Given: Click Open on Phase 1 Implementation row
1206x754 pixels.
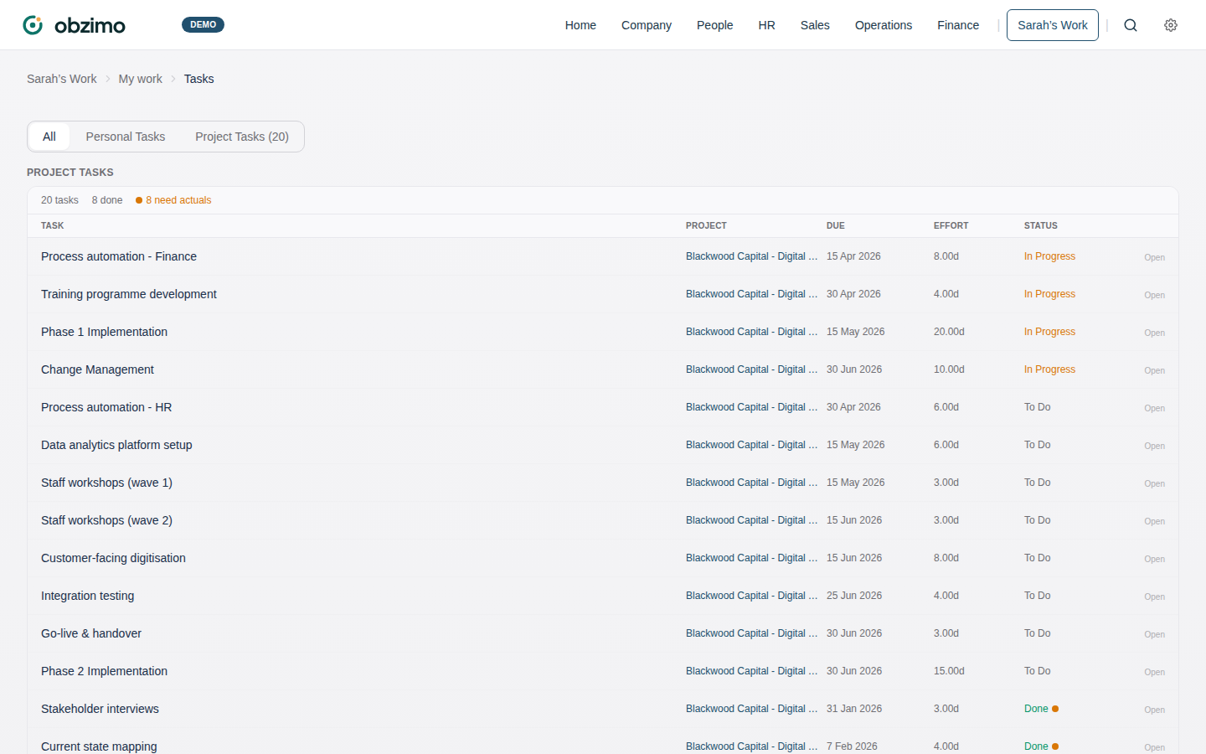Looking at the screenshot, I should click(x=1154, y=333).
